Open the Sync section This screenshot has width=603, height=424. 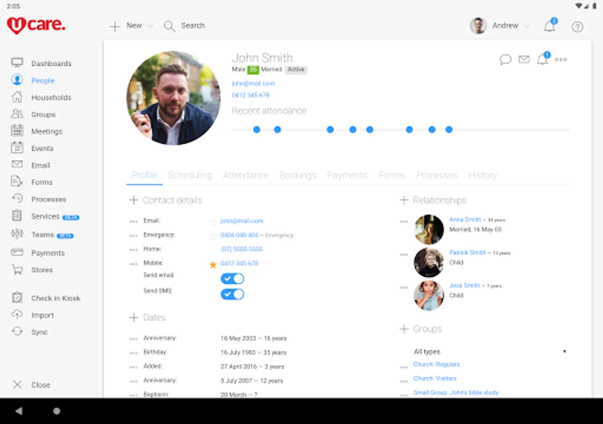click(39, 332)
